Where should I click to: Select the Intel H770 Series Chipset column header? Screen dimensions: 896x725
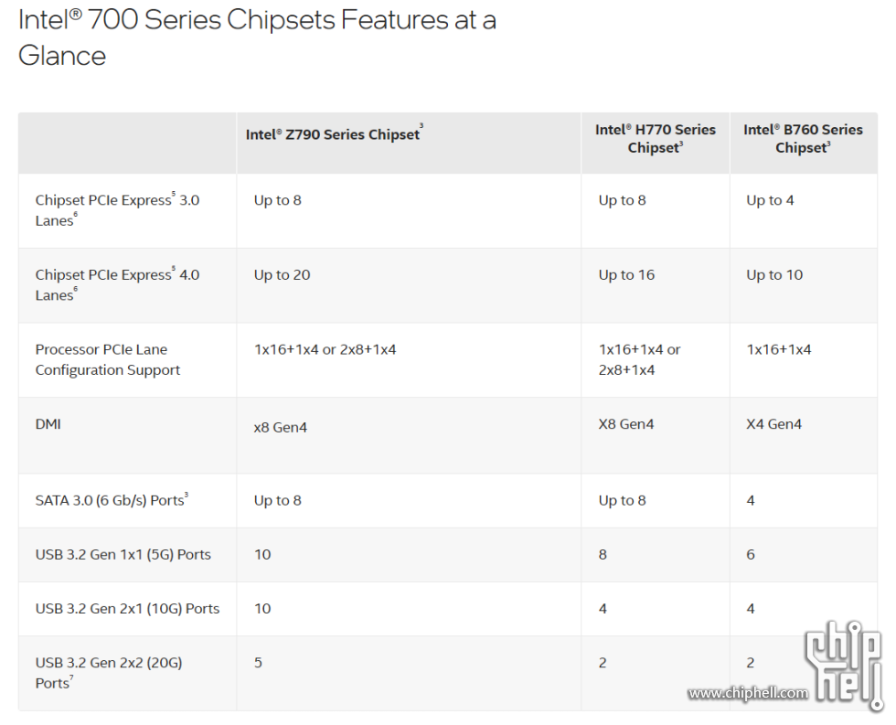pyautogui.click(x=655, y=139)
